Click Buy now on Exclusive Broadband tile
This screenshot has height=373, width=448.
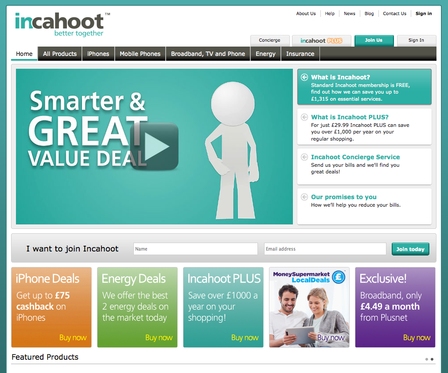click(x=417, y=338)
